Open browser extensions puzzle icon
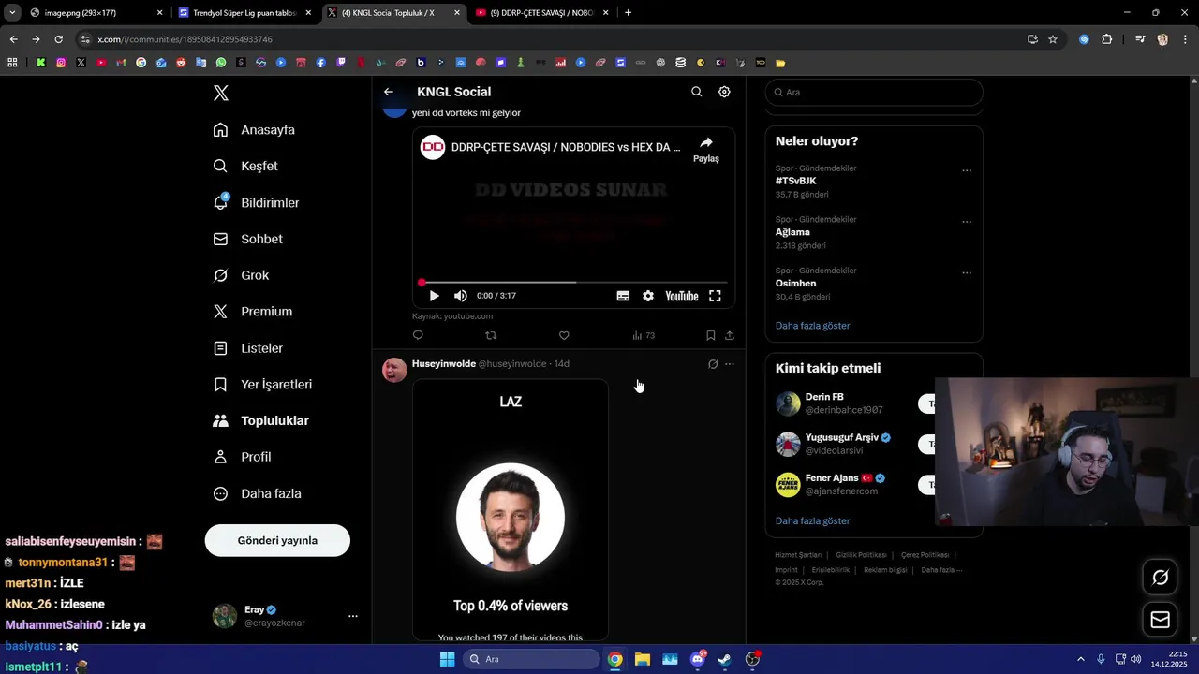Screen dimensions: 1199x674 (x=1107, y=39)
